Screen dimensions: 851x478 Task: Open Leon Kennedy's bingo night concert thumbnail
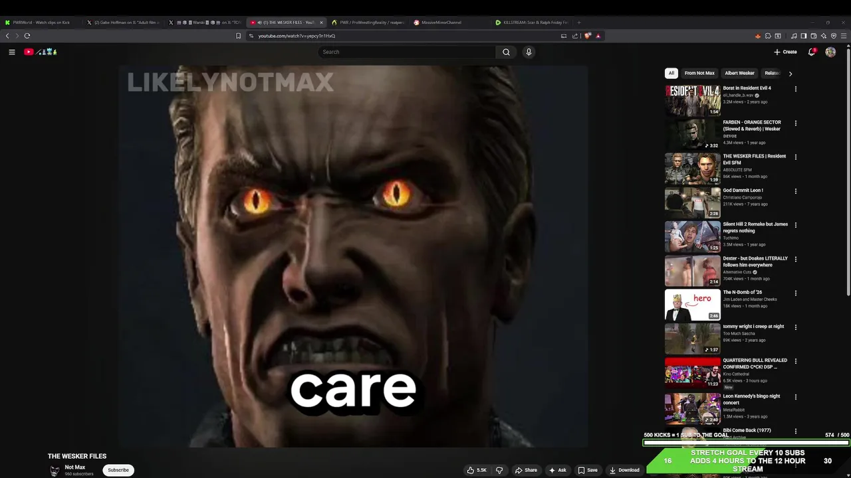click(x=692, y=408)
